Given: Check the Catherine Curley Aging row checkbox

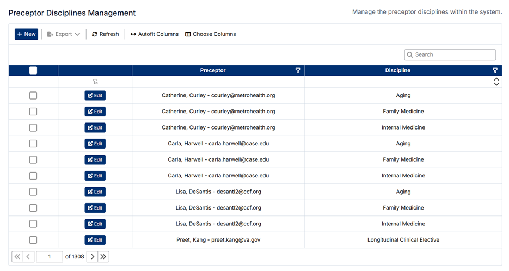Looking at the screenshot, I should pos(33,96).
